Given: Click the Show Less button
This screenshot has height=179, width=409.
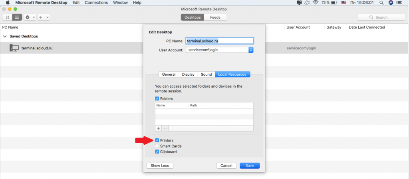Looking at the screenshot, I should point(160,166).
